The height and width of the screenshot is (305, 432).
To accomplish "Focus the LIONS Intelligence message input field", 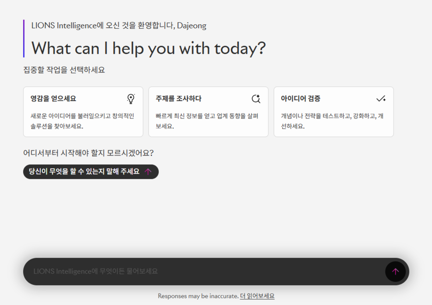I will coord(202,271).
